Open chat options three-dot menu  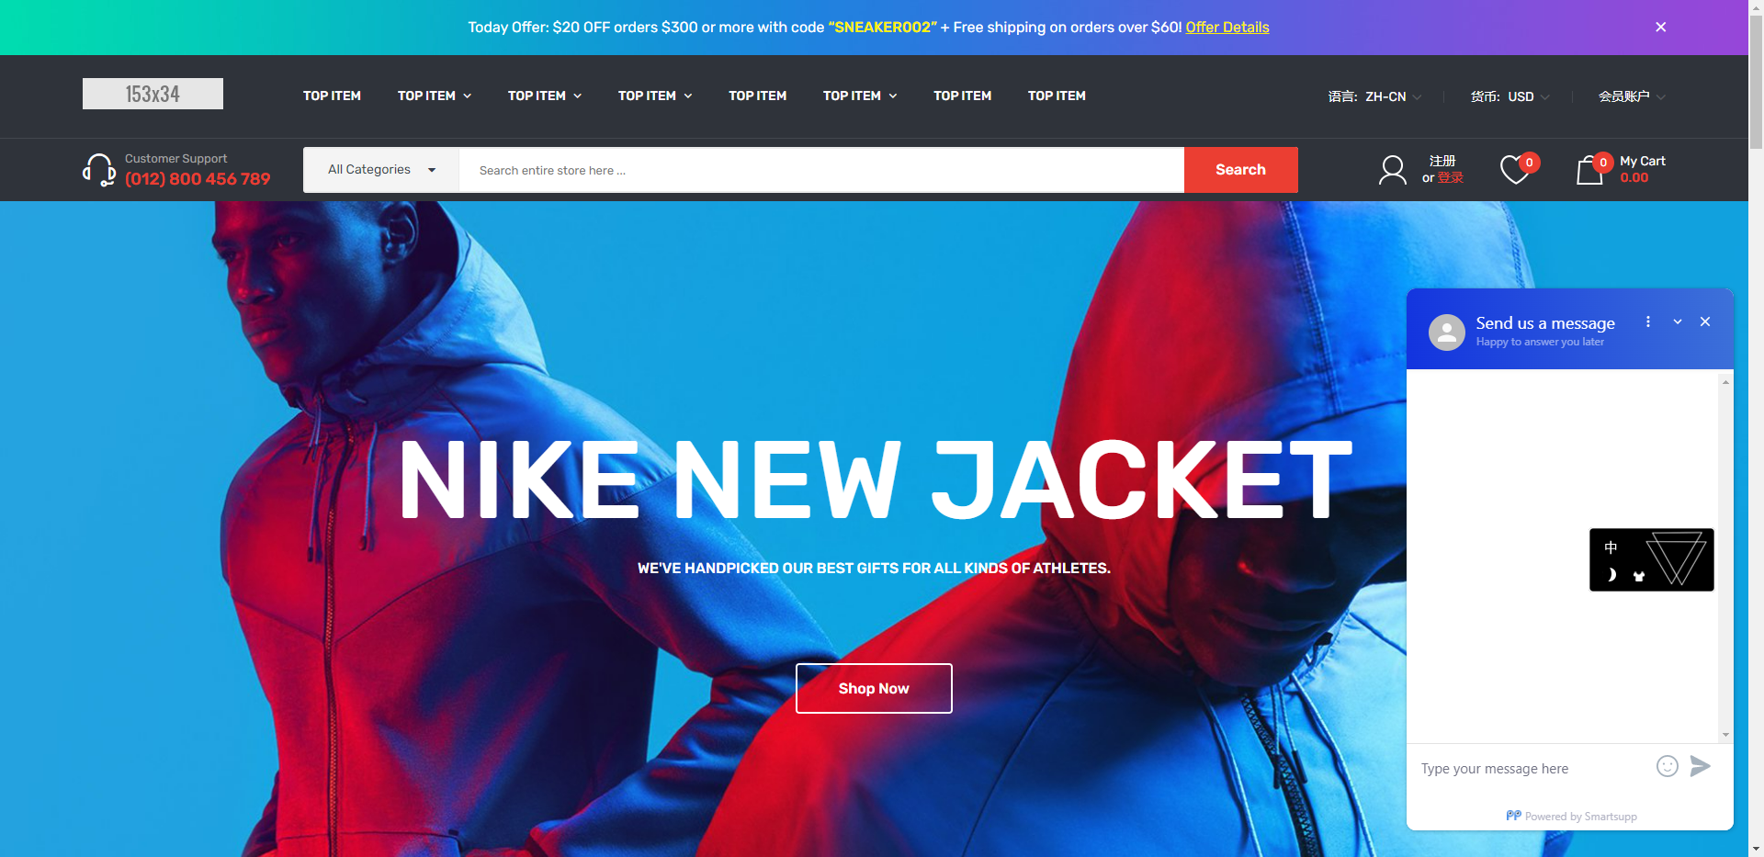coord(1648,321)
